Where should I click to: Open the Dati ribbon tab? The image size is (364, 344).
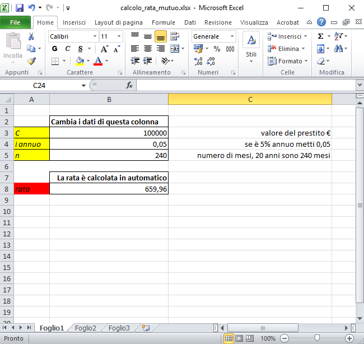[x=190, y=22]
